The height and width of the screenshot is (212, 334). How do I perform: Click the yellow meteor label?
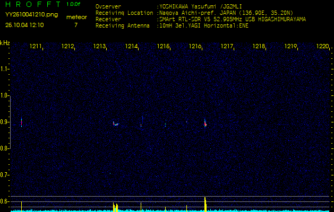[76, 17]
